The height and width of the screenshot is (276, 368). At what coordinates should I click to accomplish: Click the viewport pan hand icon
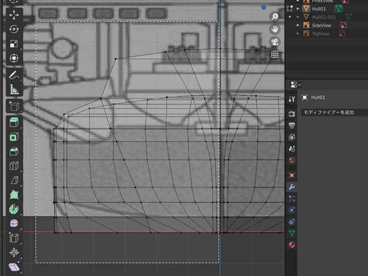click(275, 29)
